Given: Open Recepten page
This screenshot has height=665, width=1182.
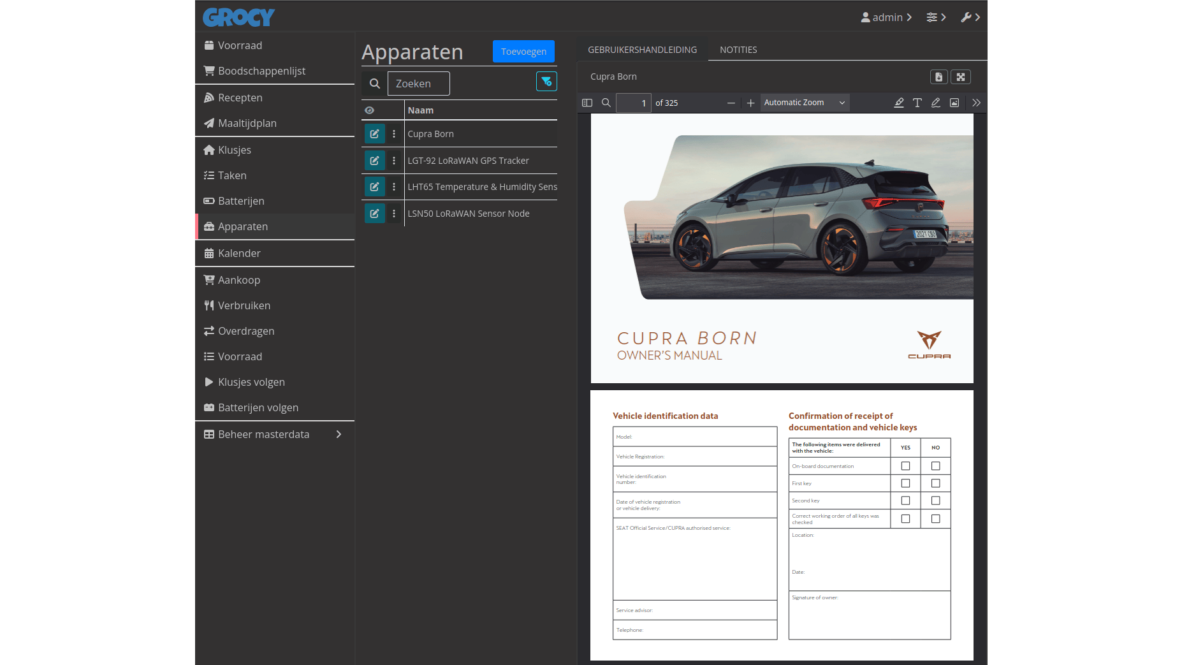Looking at the screenshot, I should tap(275, 98).
